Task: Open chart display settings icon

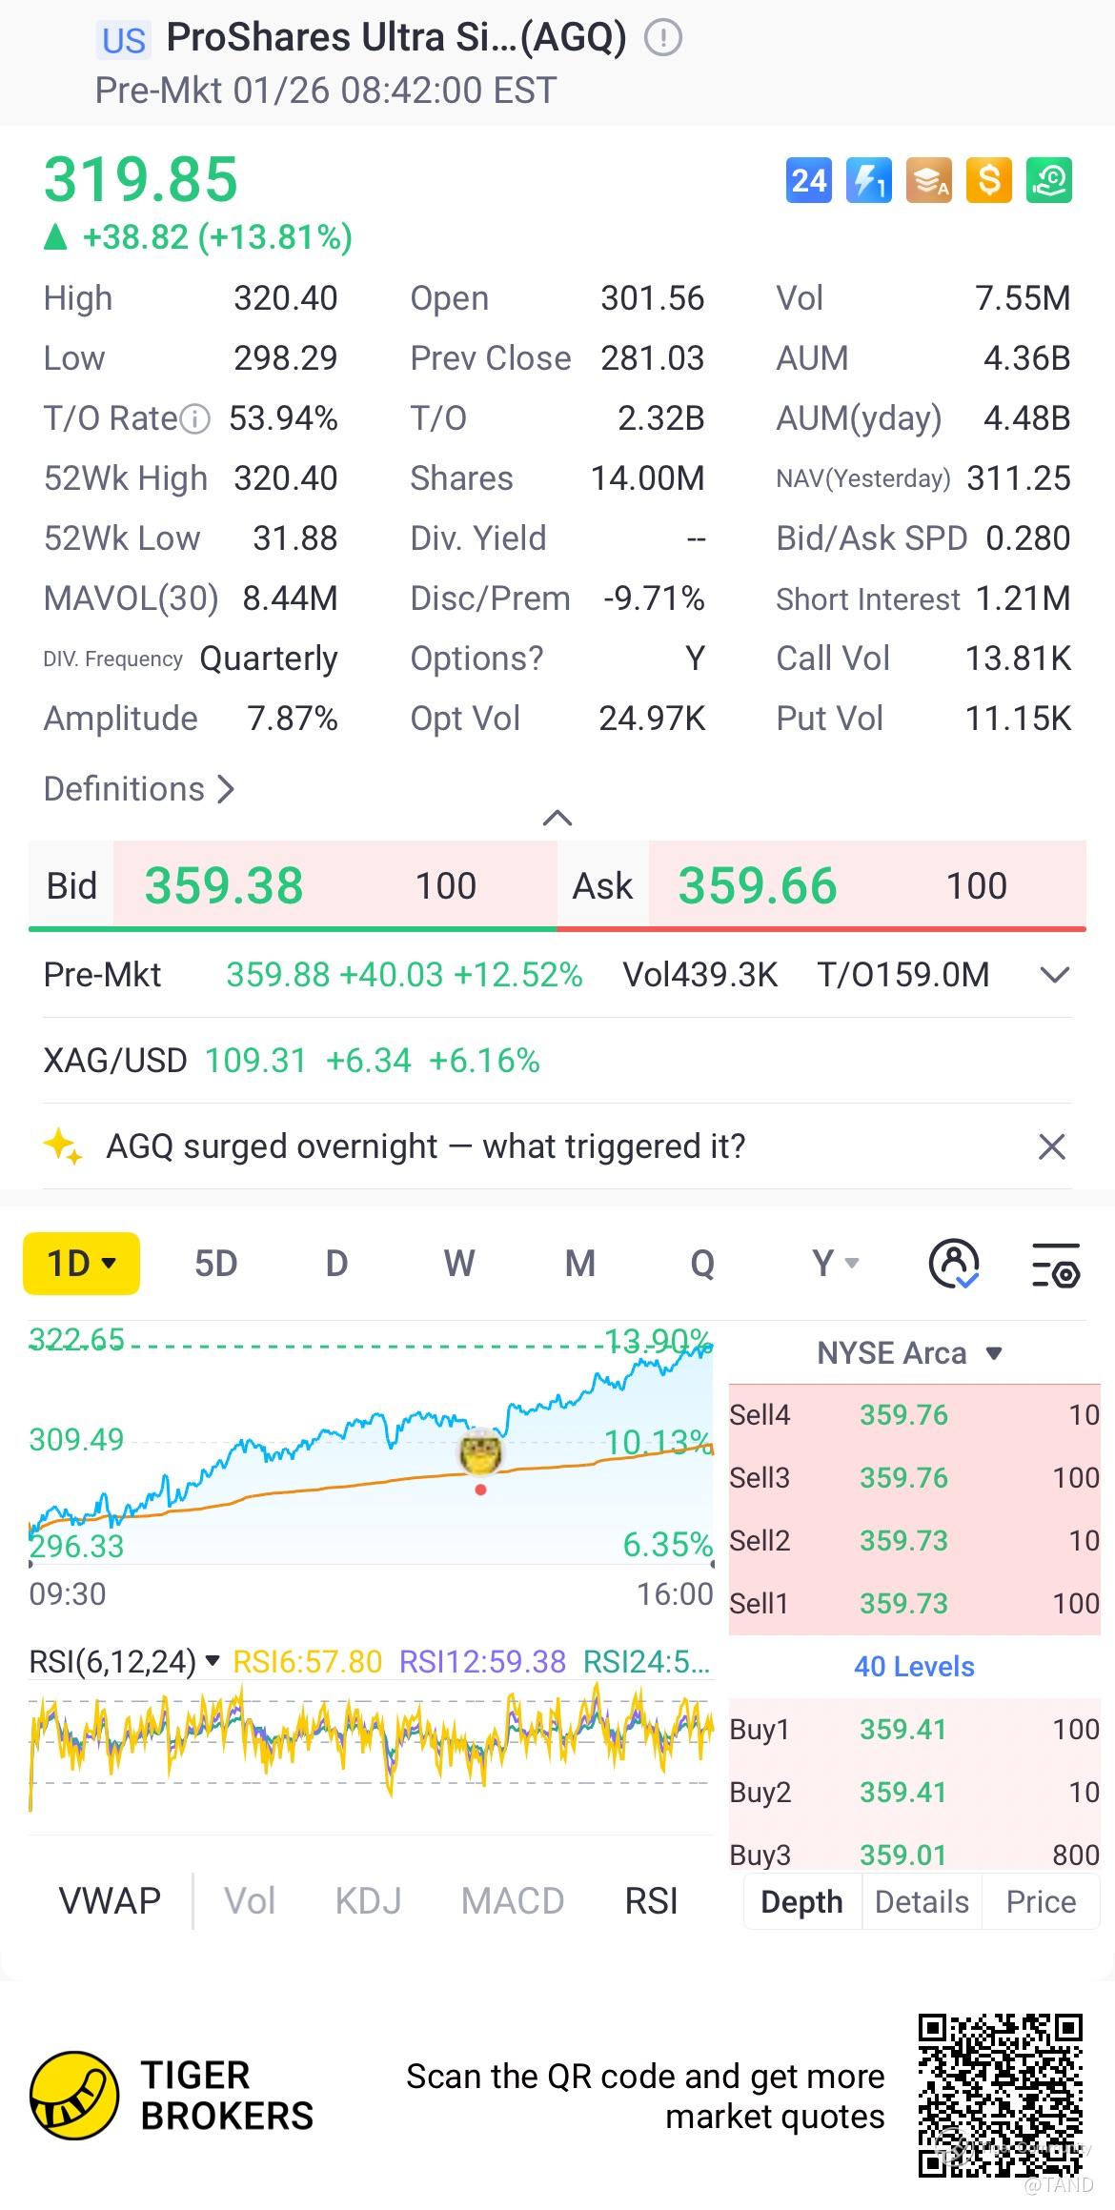Action: [x=1056, y=1265]
